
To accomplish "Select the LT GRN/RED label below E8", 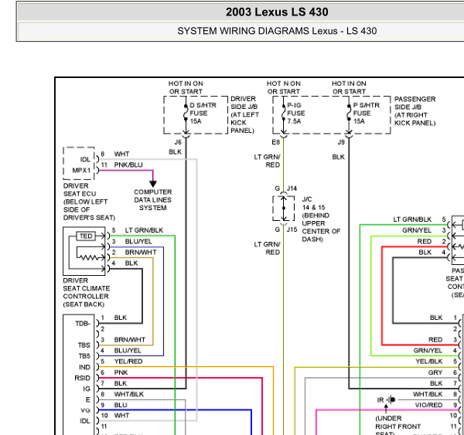I will pyautogui.click(x=267, y=161).
